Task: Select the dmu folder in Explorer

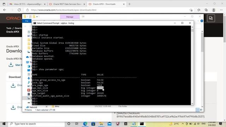Action: (x=57, y=106)
